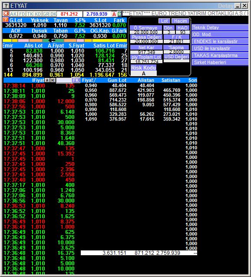Click the red A indicator in toolbar
The height and width of the screenshot is (277, 251).
pyautogui.click(x=114, y=14)
